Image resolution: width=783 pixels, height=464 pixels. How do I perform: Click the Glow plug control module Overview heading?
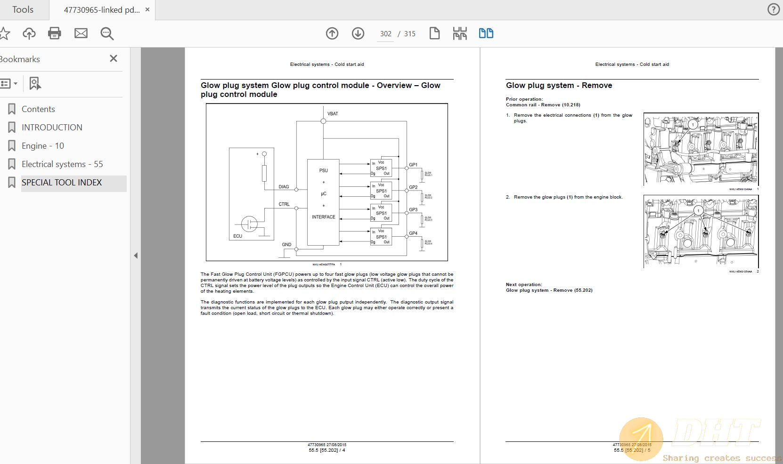pyautogui.click(x=320, y=90)
